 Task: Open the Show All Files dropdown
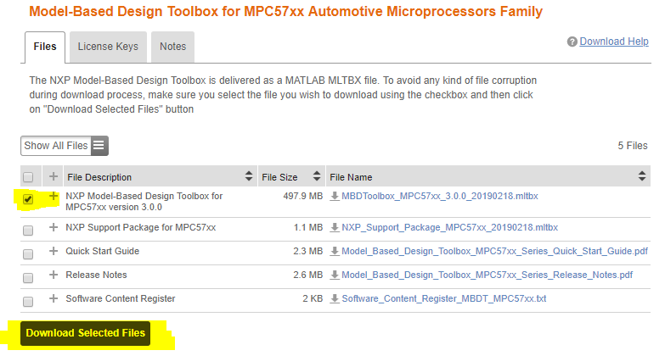(x=65, y=146)
